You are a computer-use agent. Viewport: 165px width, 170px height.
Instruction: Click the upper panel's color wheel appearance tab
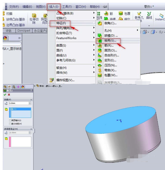pyautogui.click(x=5, y=38)
